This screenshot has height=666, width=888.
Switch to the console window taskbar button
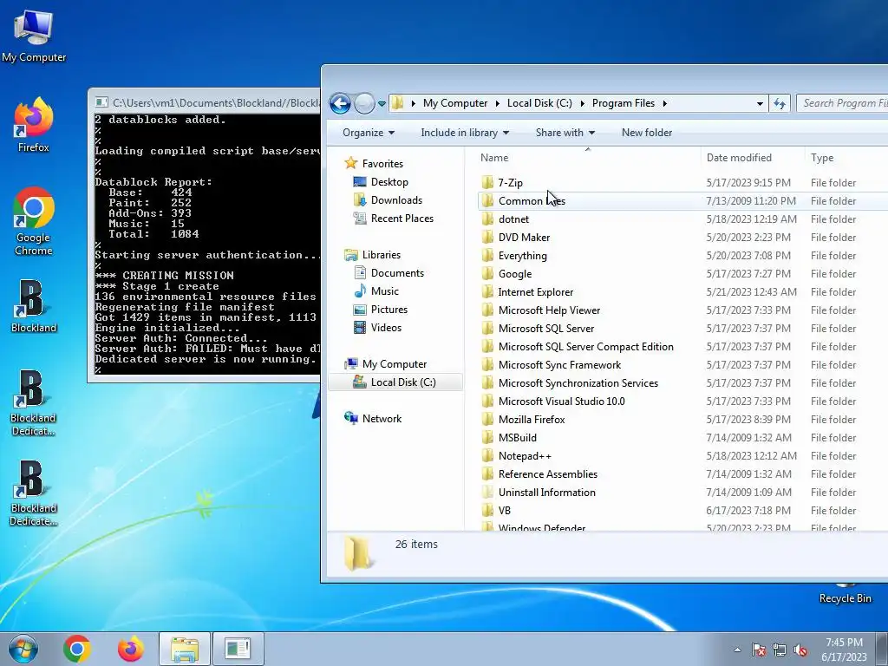click(238, 649)
